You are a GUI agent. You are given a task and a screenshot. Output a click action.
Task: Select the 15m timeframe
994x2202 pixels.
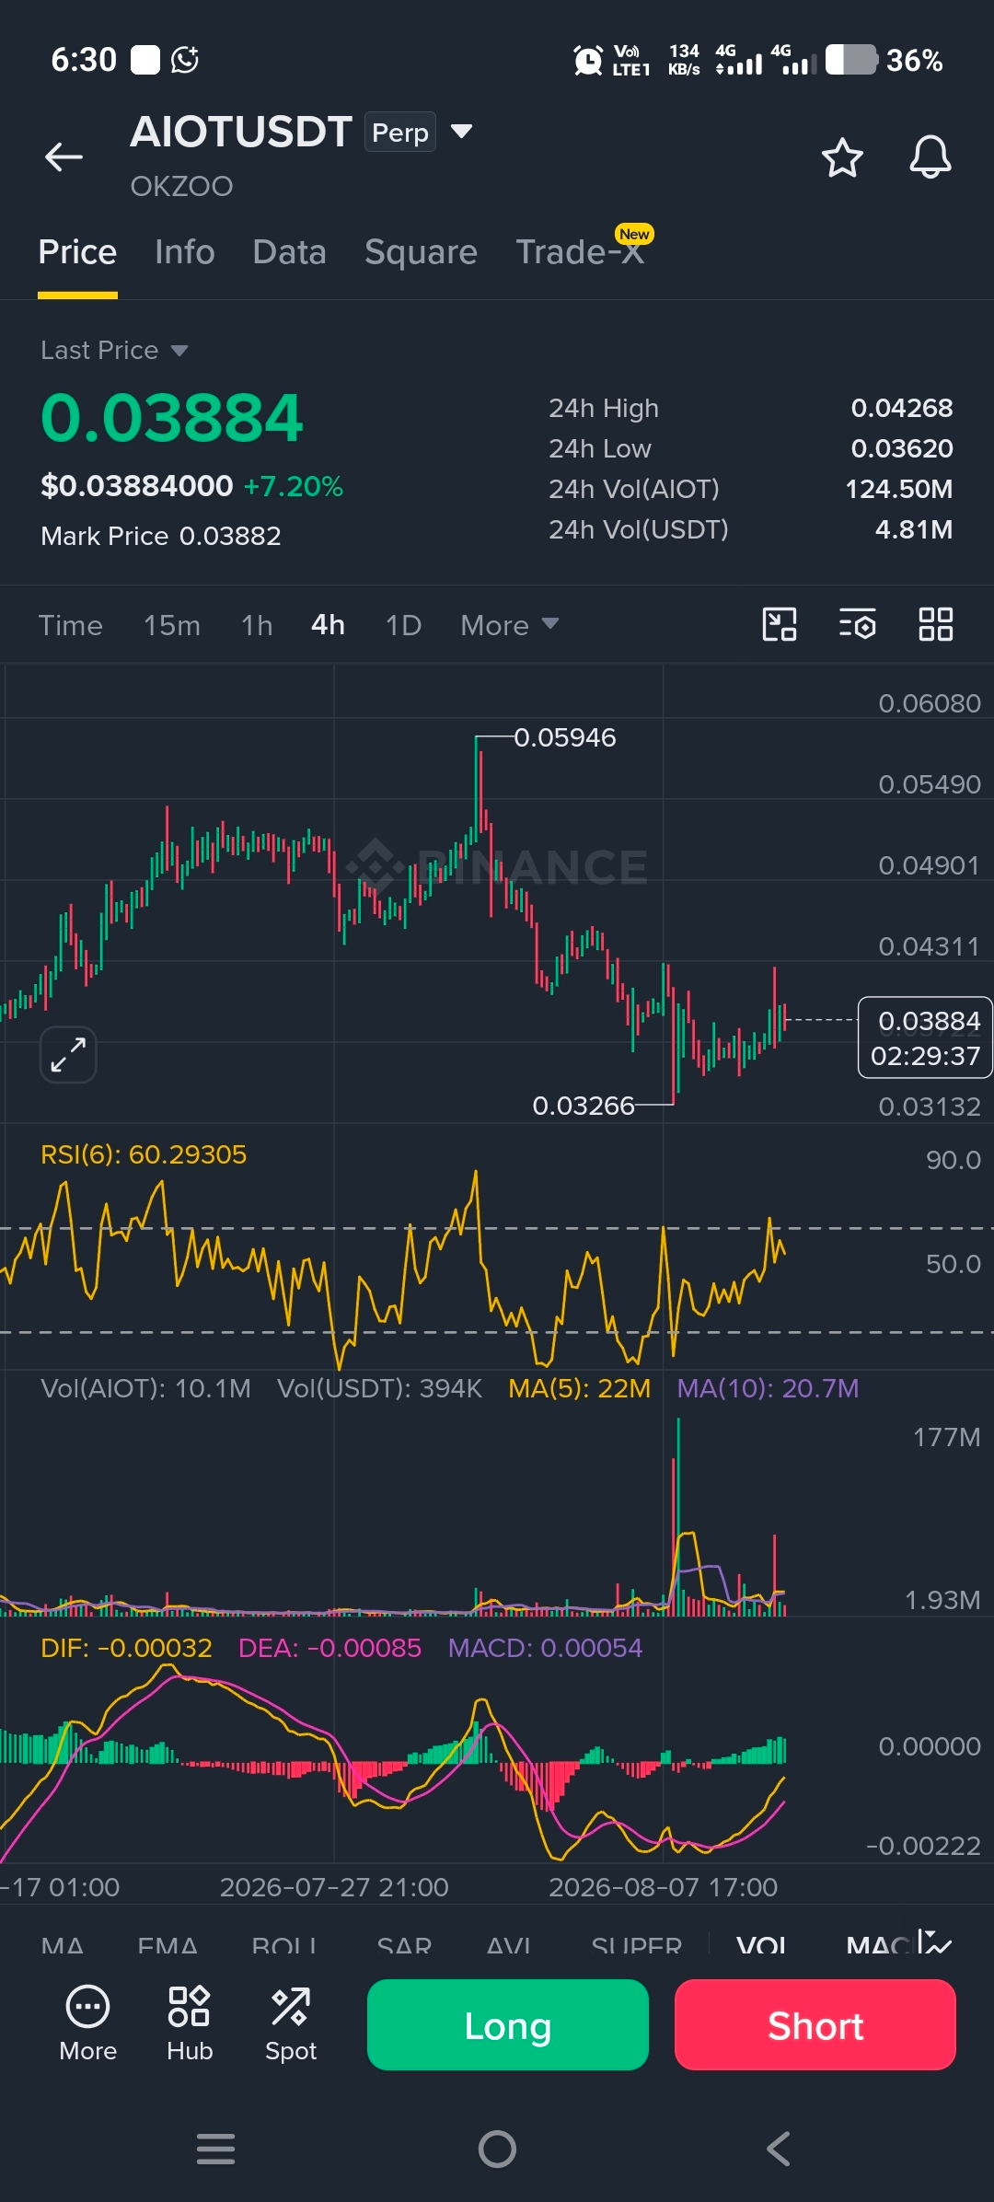(x=172, y=625)
